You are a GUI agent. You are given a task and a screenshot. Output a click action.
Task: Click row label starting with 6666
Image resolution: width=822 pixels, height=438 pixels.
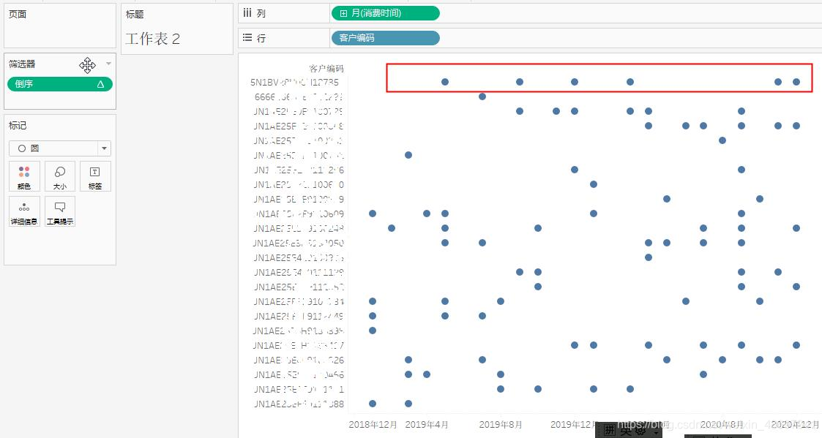click(x=299, y=97)
